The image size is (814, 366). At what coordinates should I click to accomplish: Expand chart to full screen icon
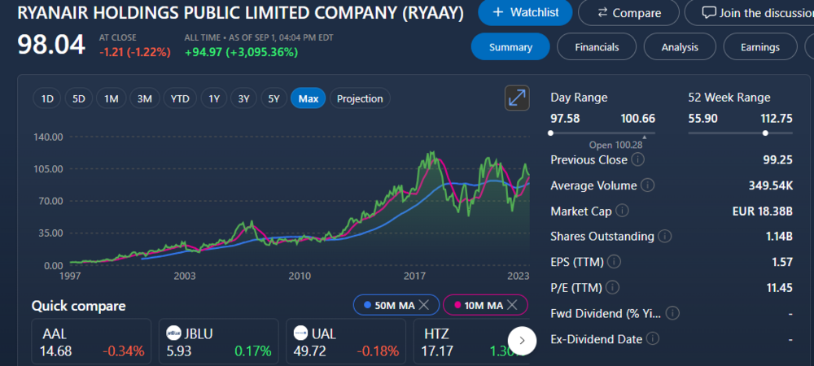coord(517,98)
